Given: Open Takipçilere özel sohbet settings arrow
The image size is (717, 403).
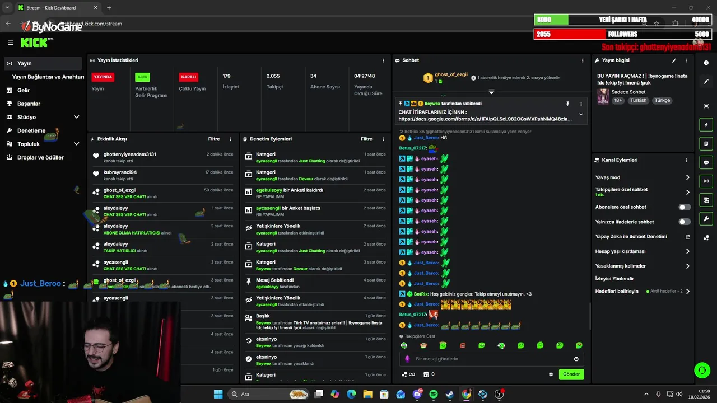Looking at the screenshot, I should tap(688, 192).
